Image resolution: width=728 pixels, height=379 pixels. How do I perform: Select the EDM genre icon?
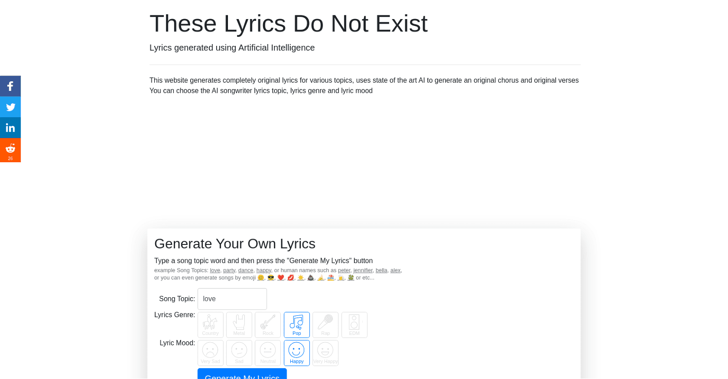click(x=354, y=324)
